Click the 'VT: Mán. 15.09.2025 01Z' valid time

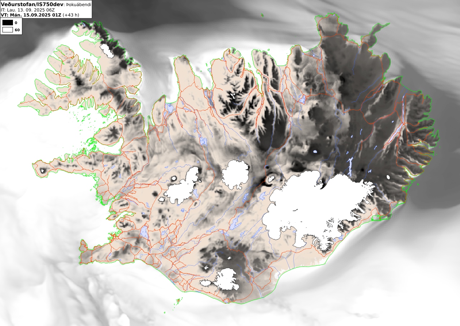click(x=31, y=15)
